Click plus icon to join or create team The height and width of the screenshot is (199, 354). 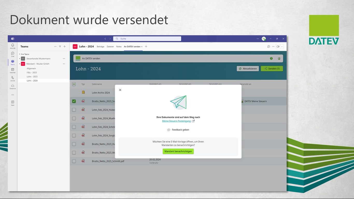65,47
